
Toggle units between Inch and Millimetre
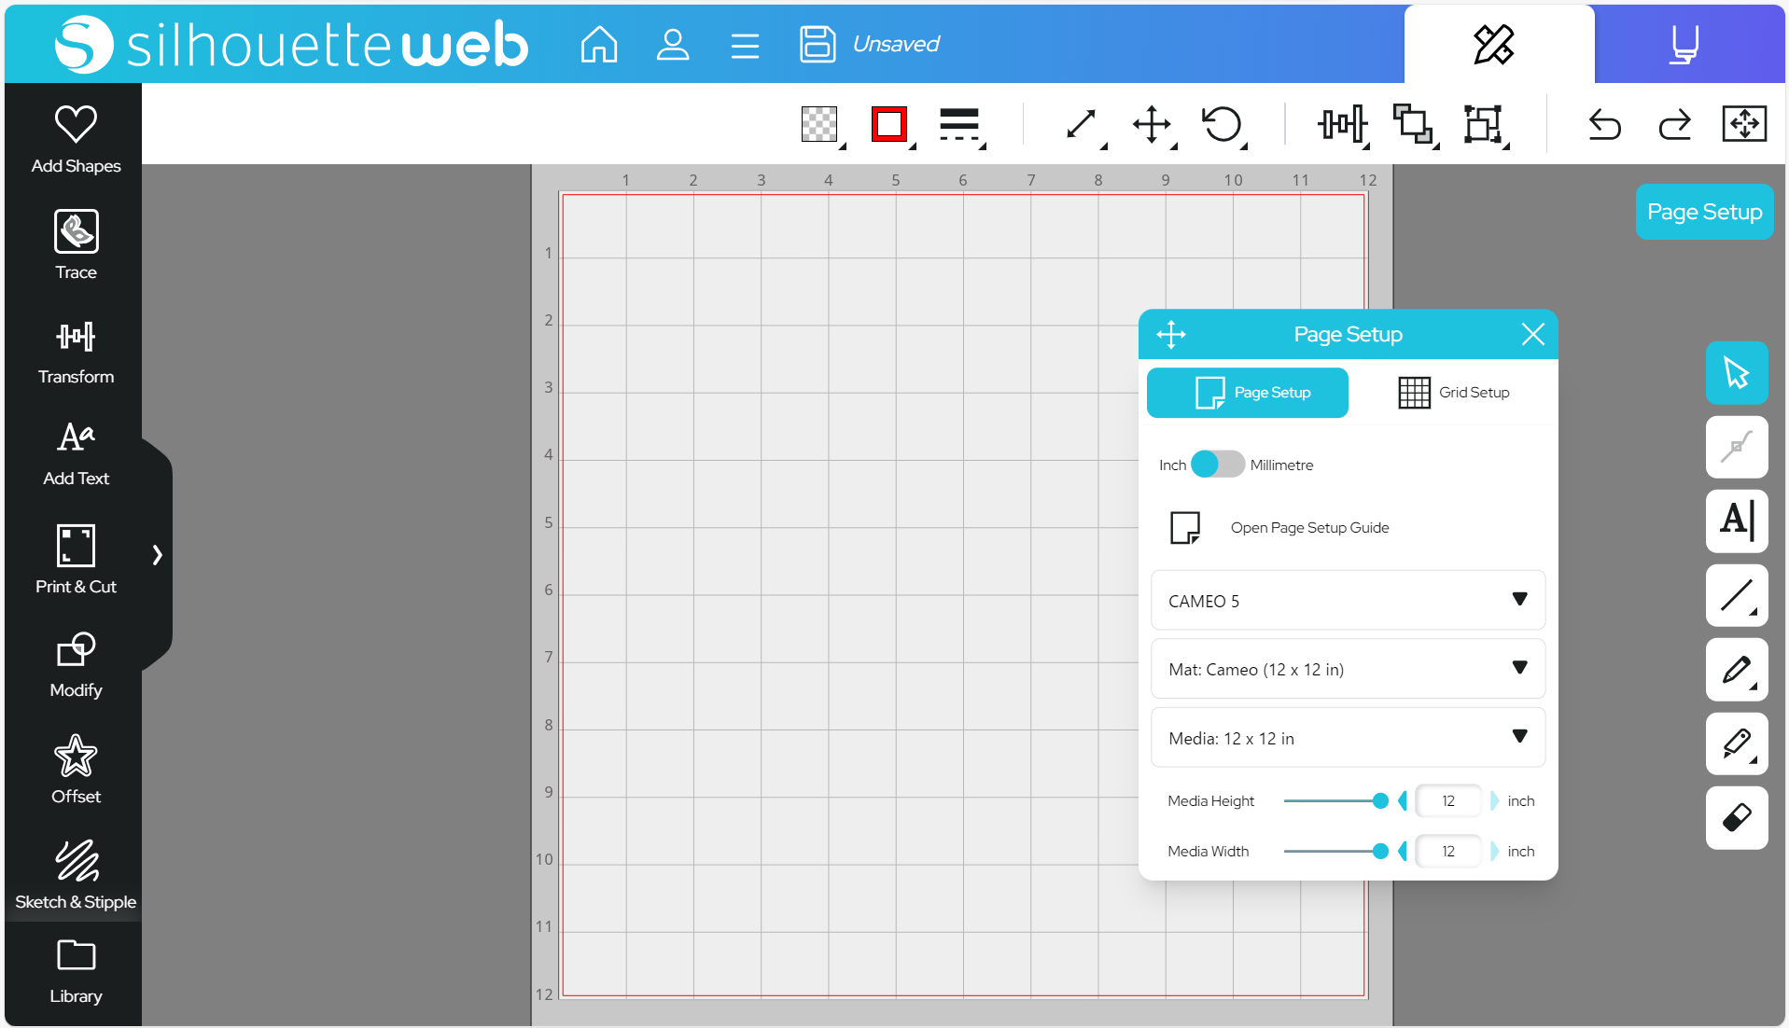(1218, 464)
